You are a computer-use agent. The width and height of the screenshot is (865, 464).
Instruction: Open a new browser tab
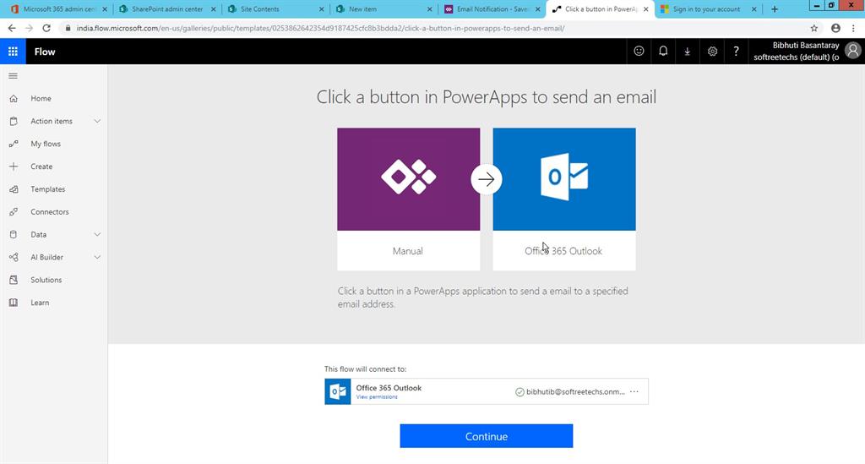pos(775,8)
